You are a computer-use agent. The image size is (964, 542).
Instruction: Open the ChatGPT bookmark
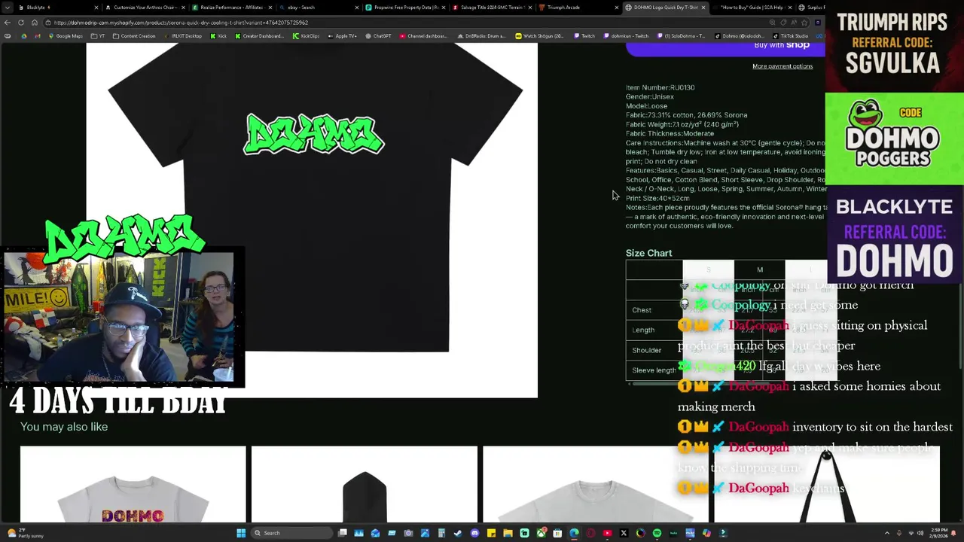pos(377,36)
